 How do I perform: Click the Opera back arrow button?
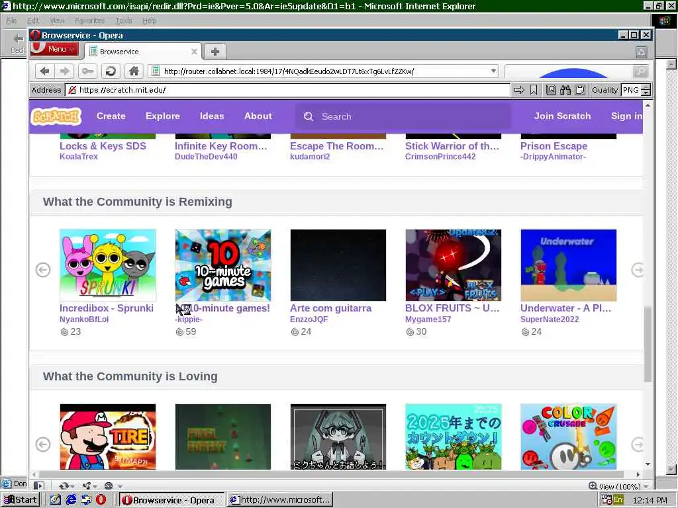[44, 71]
